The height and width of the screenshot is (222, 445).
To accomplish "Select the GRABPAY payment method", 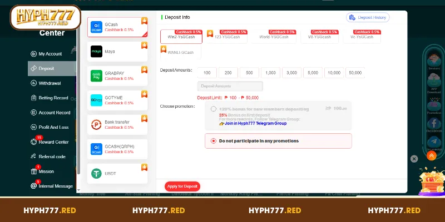I will pyautogui.click(x=117, y=76).
